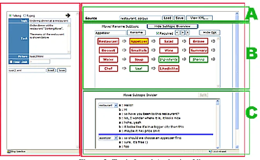
Task: Click the arrow after the Salad box
Action: pos(184,41)
